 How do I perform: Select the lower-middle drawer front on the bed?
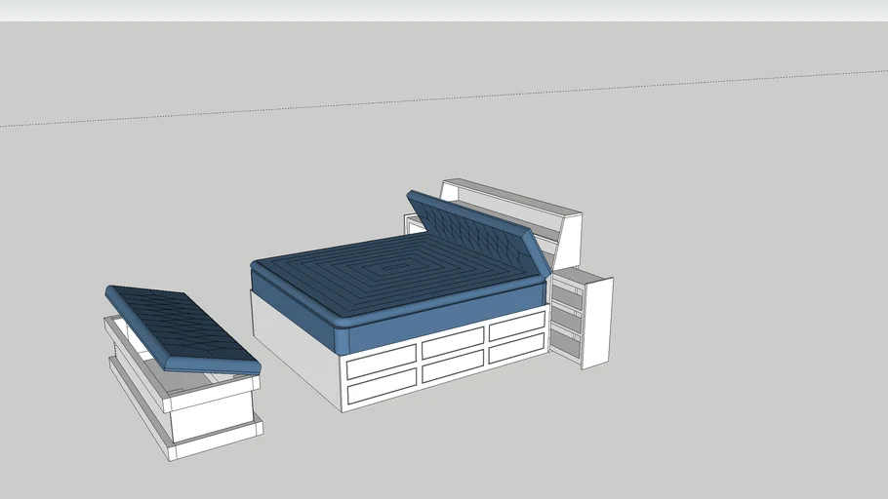(x=453, y=365)
